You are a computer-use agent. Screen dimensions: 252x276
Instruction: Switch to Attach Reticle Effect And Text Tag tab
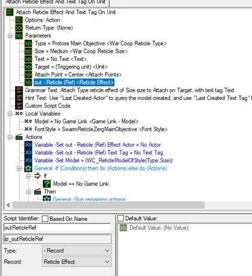pyautogui.click(x=56, y=2)
